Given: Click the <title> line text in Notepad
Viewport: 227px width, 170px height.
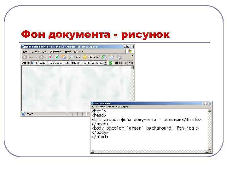Looking at the screenshot, I should coord(146,120).
